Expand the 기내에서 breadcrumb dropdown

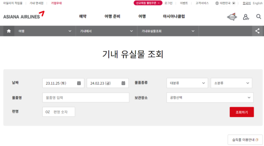point(106,31)
